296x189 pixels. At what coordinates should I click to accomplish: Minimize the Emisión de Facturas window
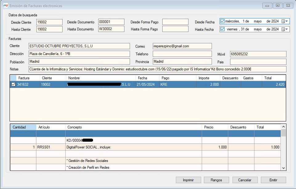coord(267,6)
